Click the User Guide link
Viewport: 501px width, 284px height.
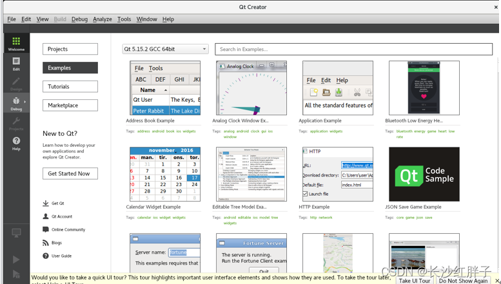[62, 256]
